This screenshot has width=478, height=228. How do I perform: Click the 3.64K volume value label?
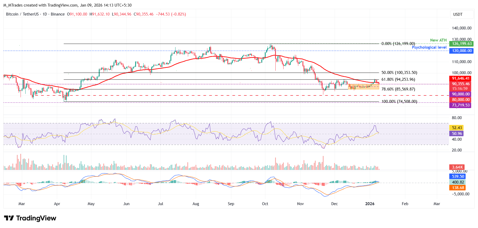tap(457, 167)
